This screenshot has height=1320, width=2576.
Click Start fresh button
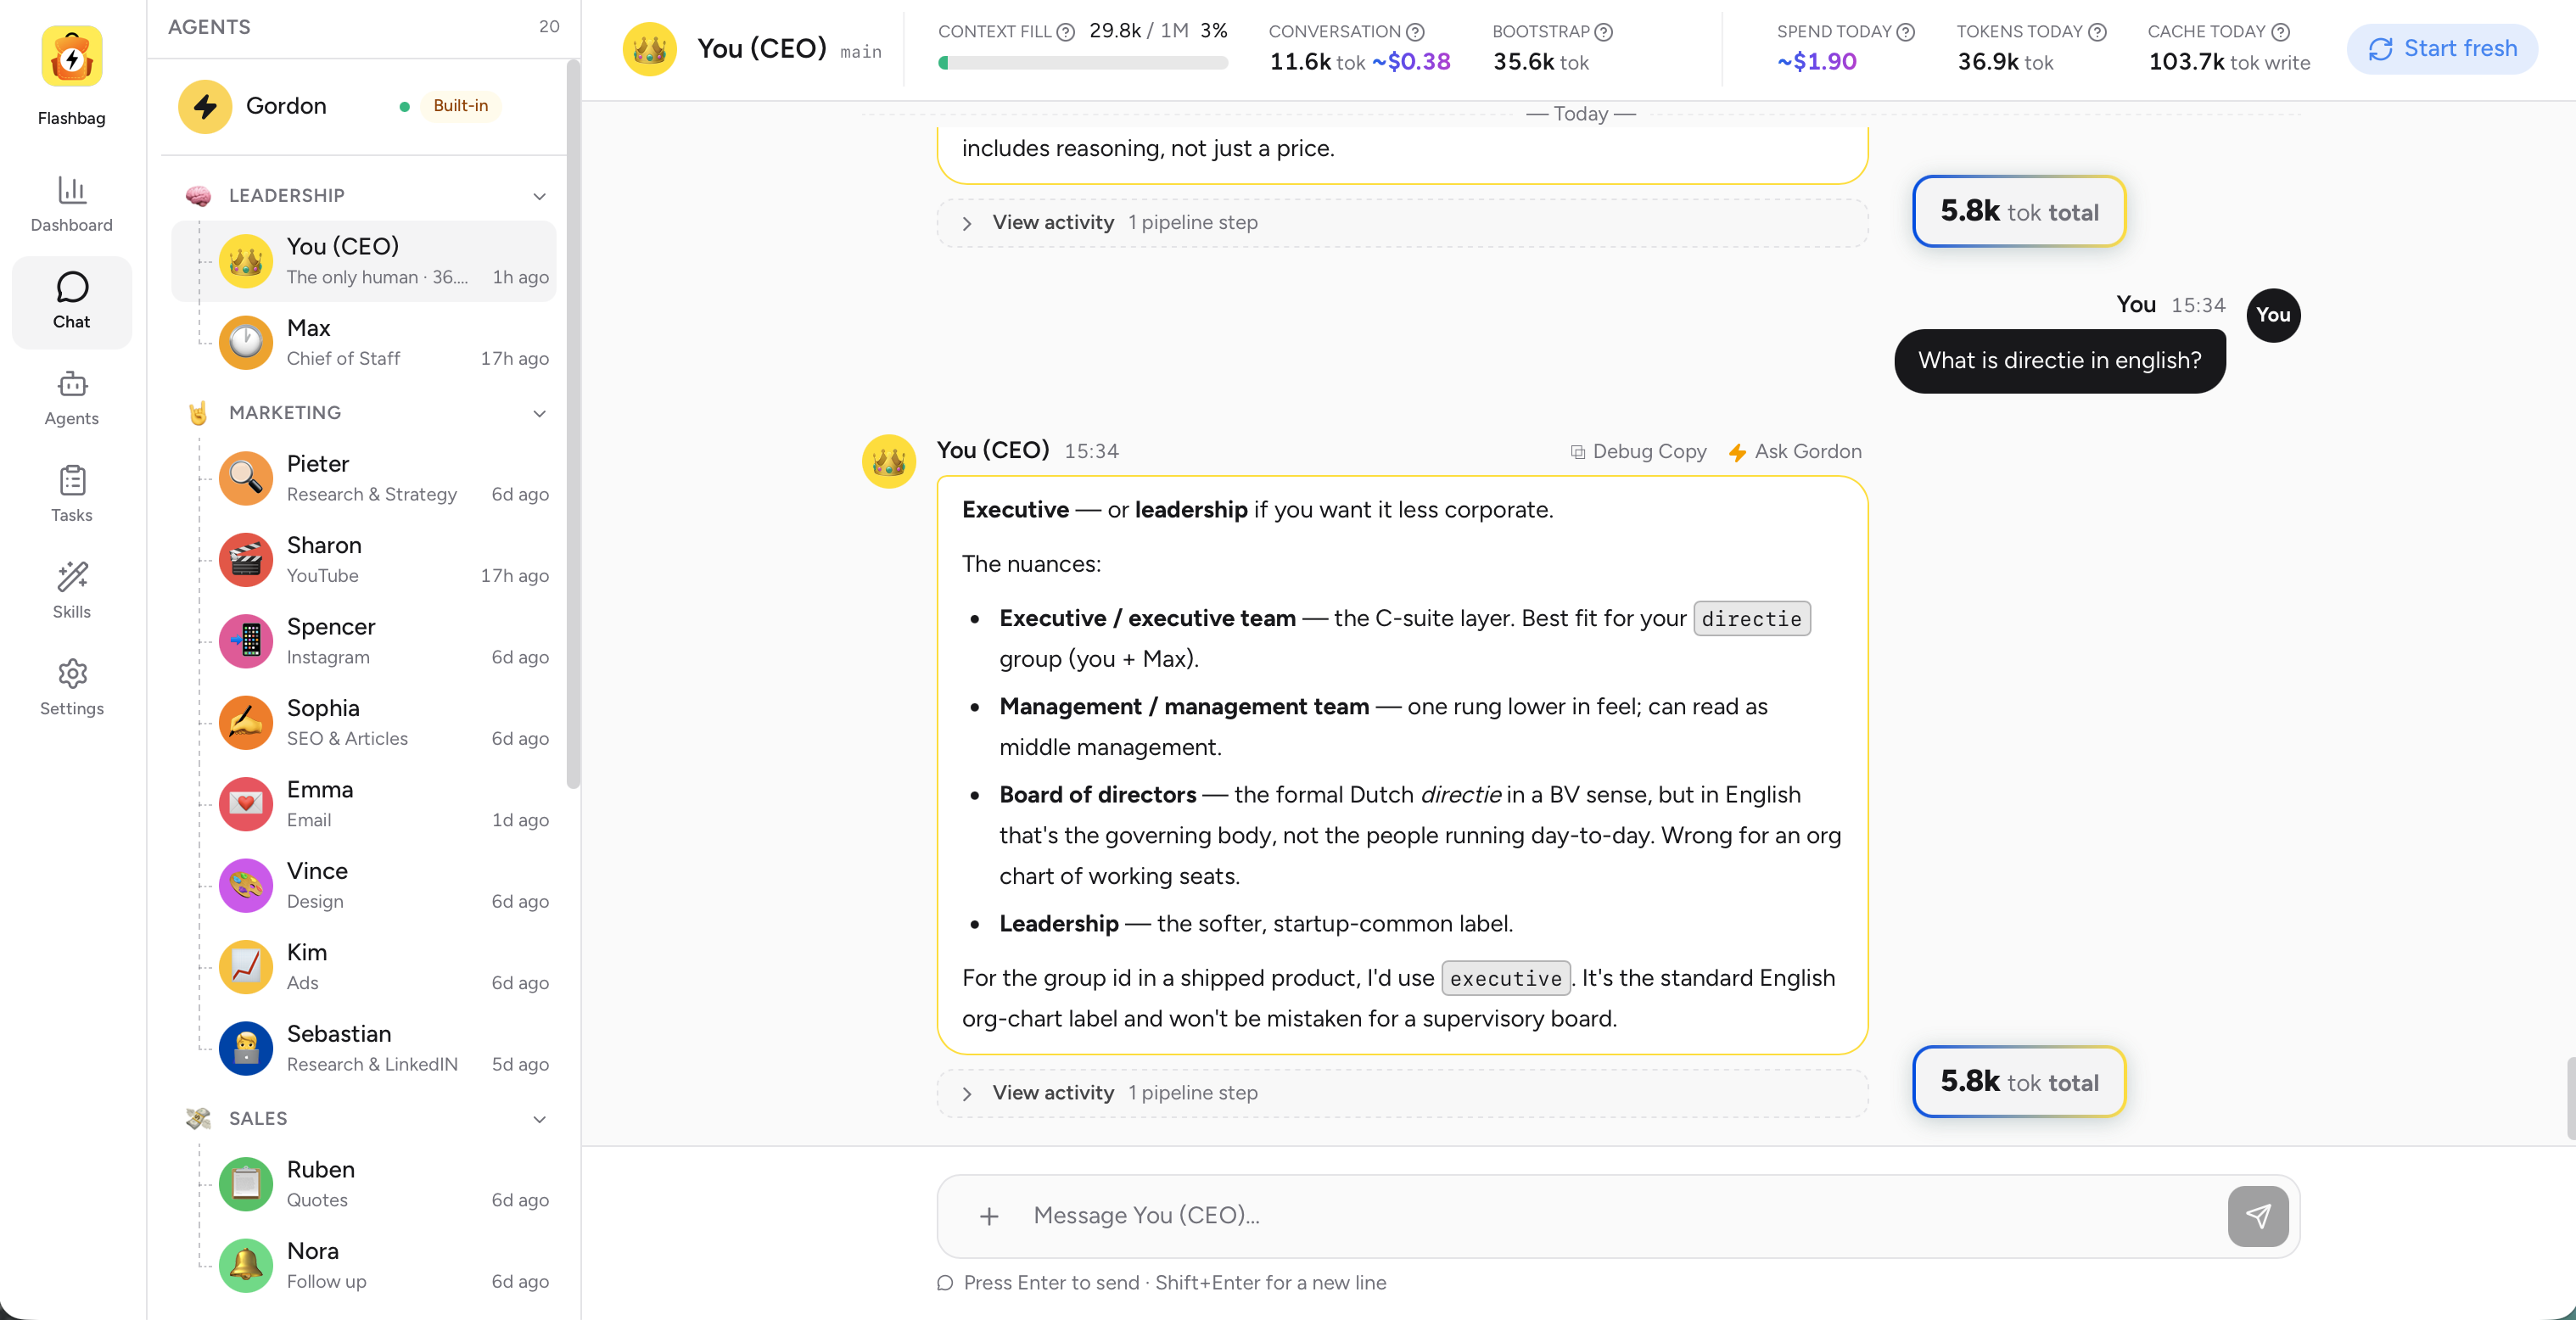pos(2442,49)
